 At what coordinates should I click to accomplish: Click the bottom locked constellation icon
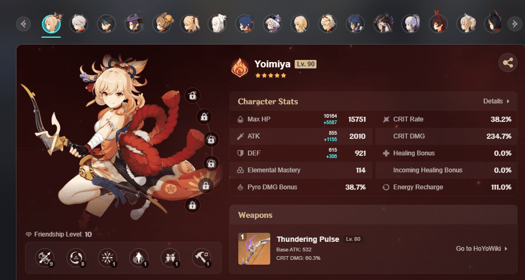193,205
